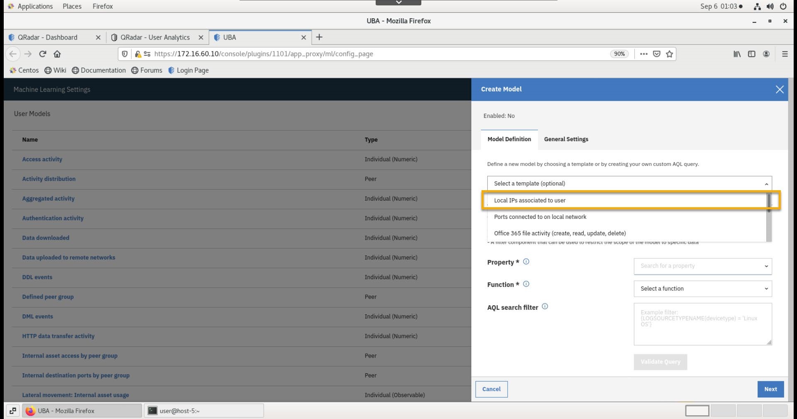Open the Search for a property dropdown
Image resolution: width=797 pixels, height=419 pixels.
(703, 266)
